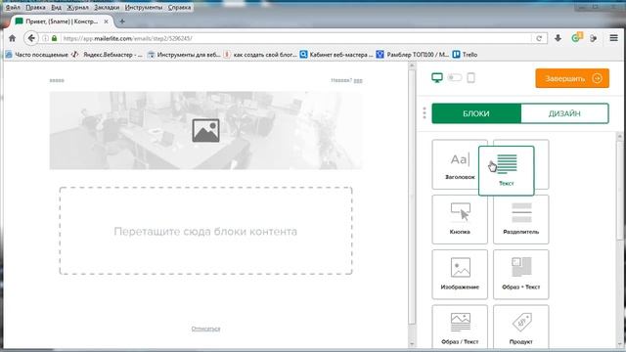Click the green padlock security icon
626x352 pixels.
(x=55, y=38)
